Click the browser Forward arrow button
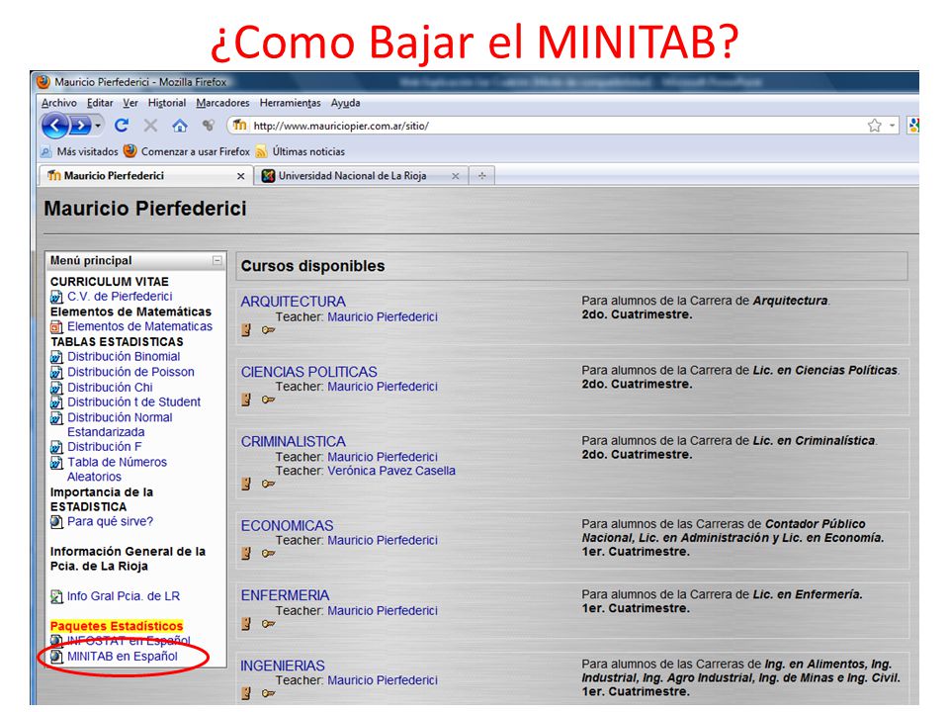Viewport: 949px width, 712px height. pos(80,126)
